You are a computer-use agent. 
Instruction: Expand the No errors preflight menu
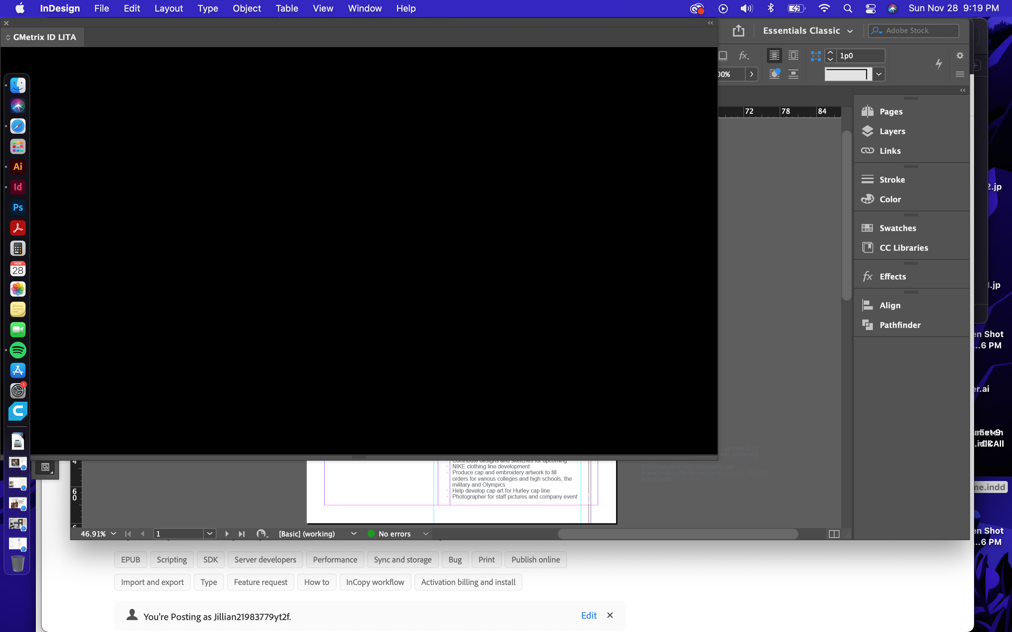[x=425, y=533]
